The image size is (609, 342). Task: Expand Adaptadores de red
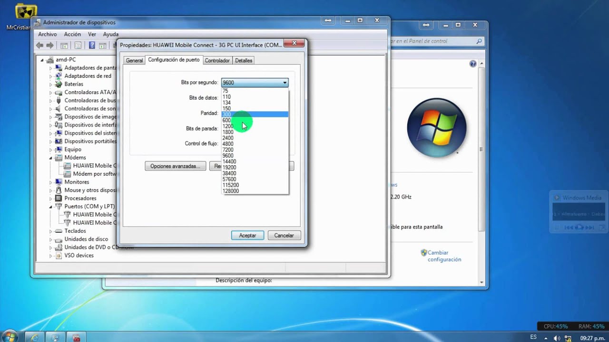(x=50, y=76)
